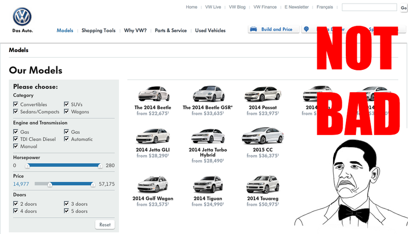Click the Price slider minimum handle
The width and height of the screenshot is (408, 234).
click(49, 185)
